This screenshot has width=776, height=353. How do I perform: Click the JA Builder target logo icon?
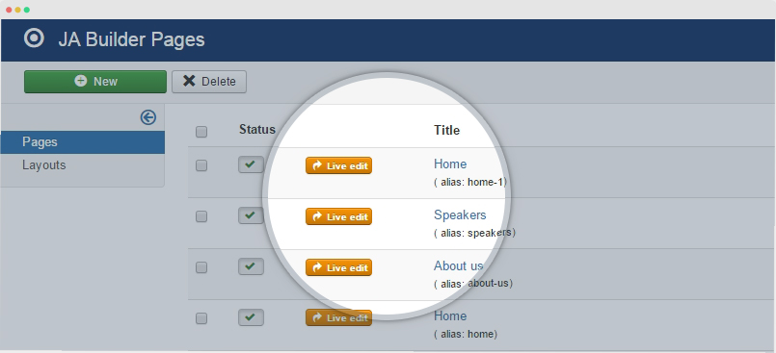point(34,38)
